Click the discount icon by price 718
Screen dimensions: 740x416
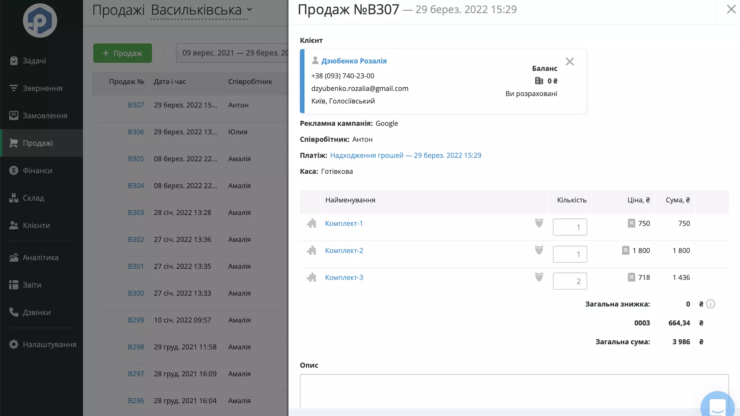631,277
